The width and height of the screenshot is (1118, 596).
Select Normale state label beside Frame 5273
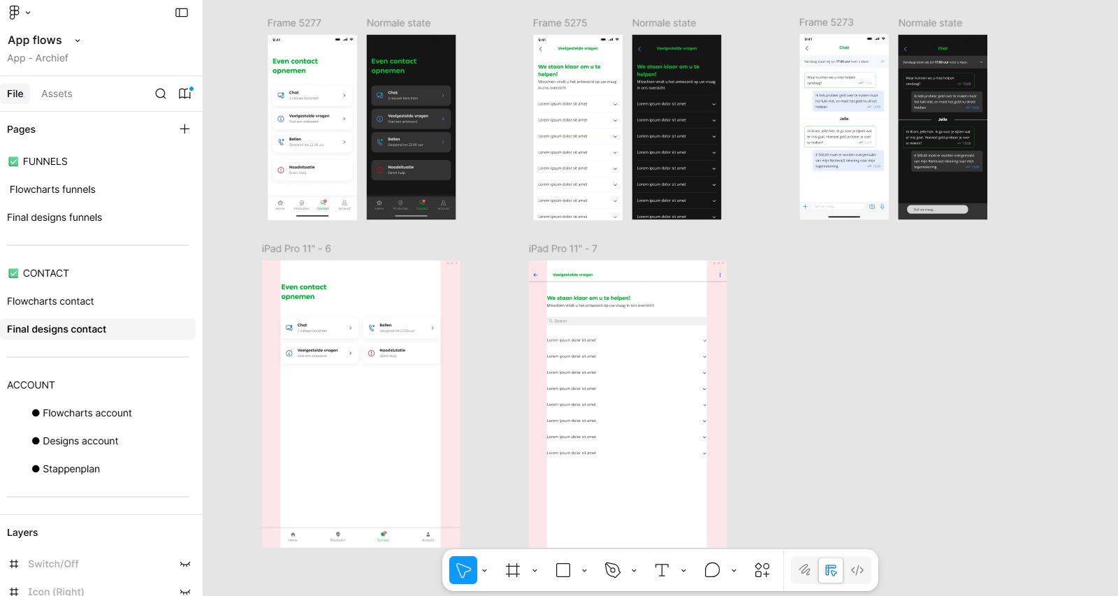click(930, 23)
